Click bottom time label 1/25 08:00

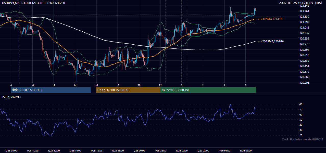[x=11, y=151]
